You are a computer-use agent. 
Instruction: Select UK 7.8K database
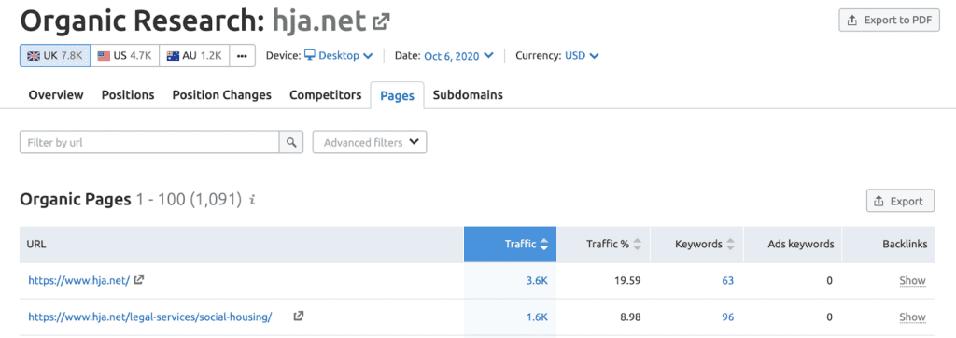tap(55, 55)
